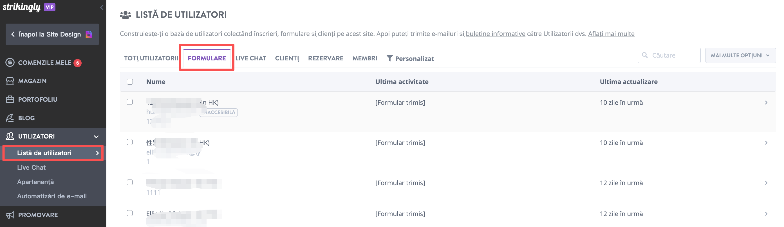
Task: Open the Blog pen icon
Action: [10, 118]
